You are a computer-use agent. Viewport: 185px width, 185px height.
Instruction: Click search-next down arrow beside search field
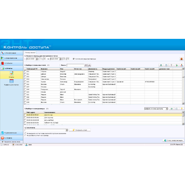click(x=86, y=65)
